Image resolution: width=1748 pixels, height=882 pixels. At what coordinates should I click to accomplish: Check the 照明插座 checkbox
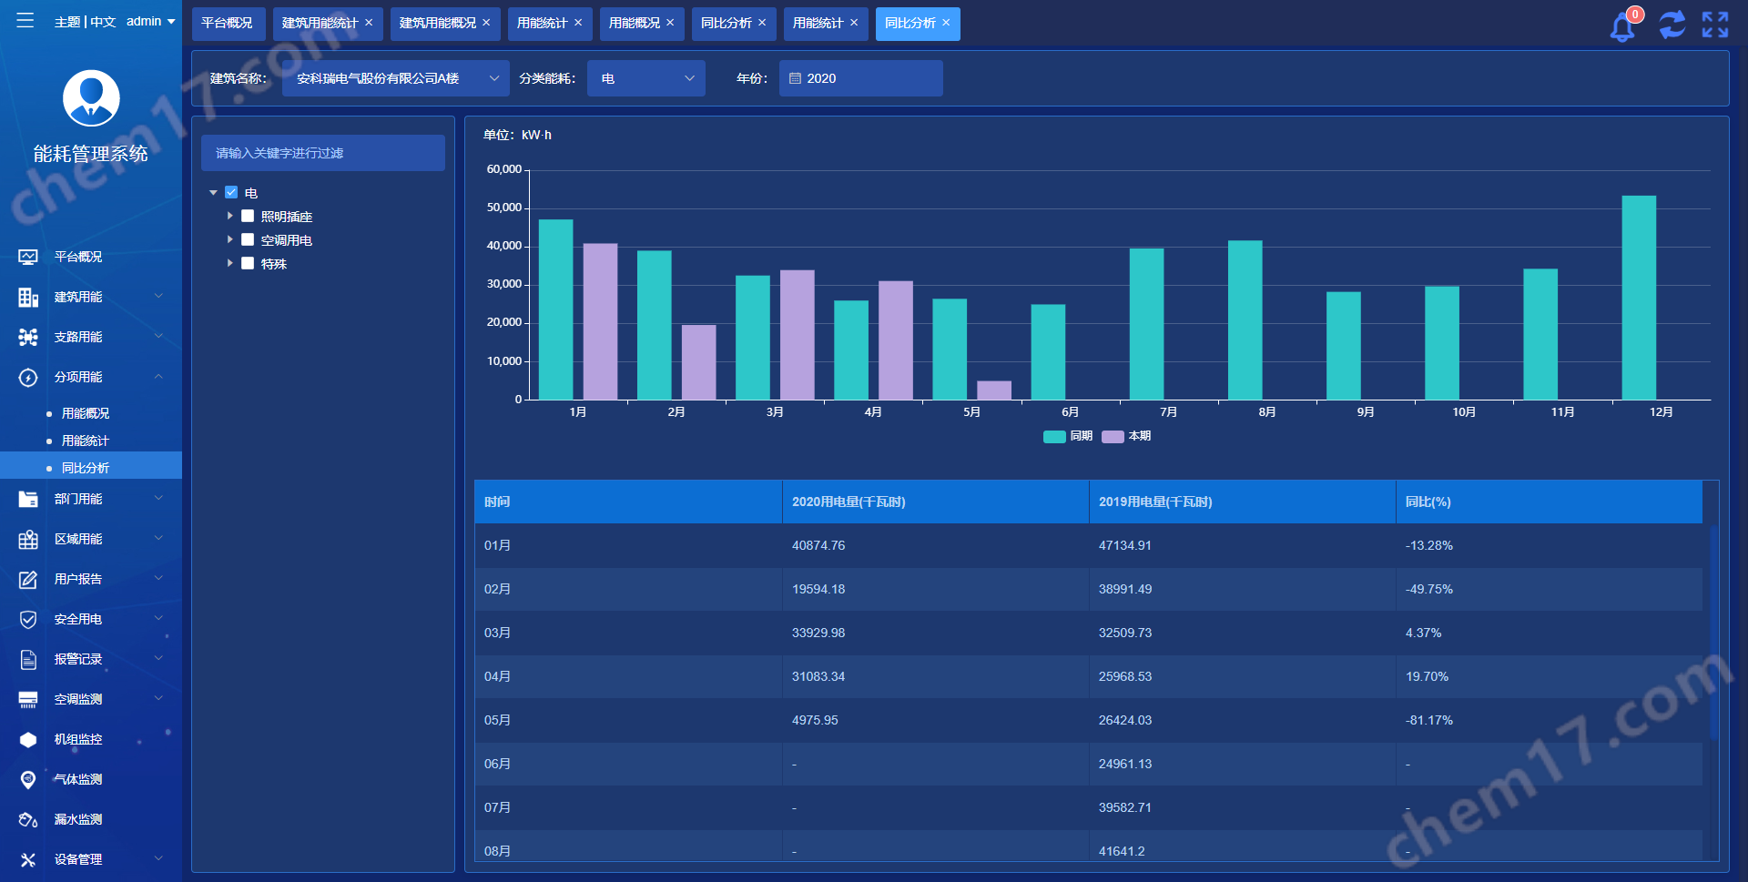[248, 217]
